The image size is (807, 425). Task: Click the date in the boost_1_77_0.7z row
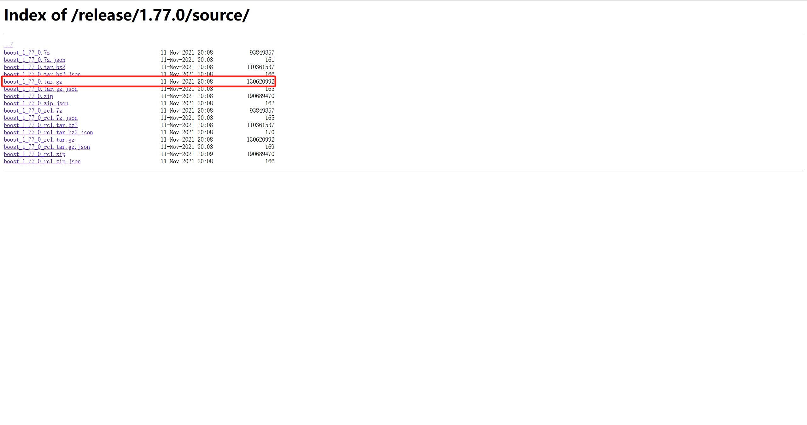[187, 52]
